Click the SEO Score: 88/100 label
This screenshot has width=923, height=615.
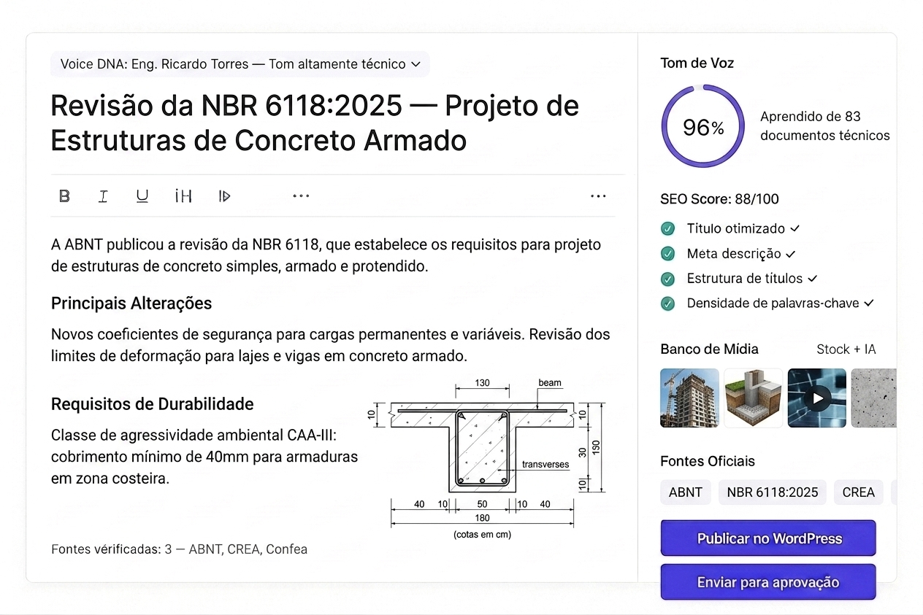click(719, 199)
